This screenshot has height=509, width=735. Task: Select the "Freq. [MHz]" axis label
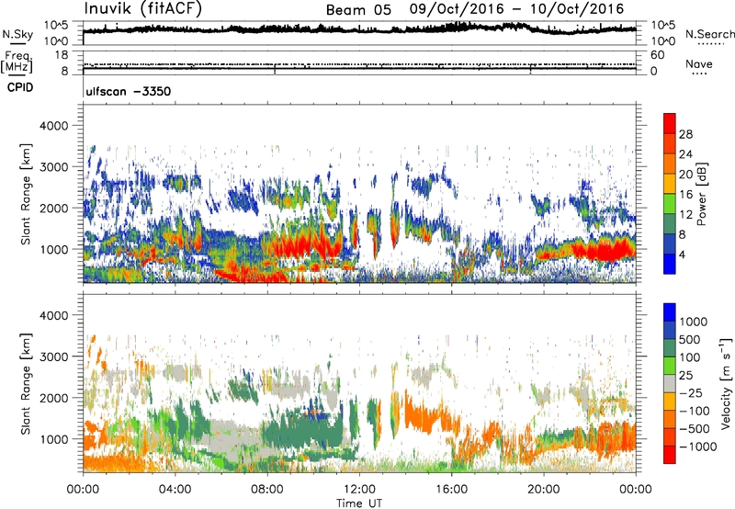[17, 62]
